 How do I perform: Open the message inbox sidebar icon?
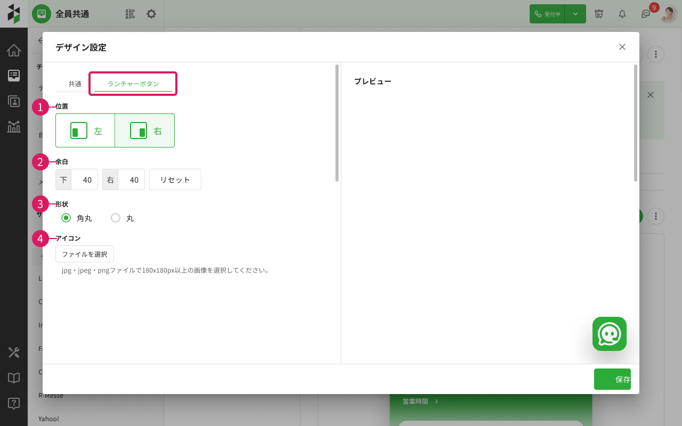tap(14, 76)
